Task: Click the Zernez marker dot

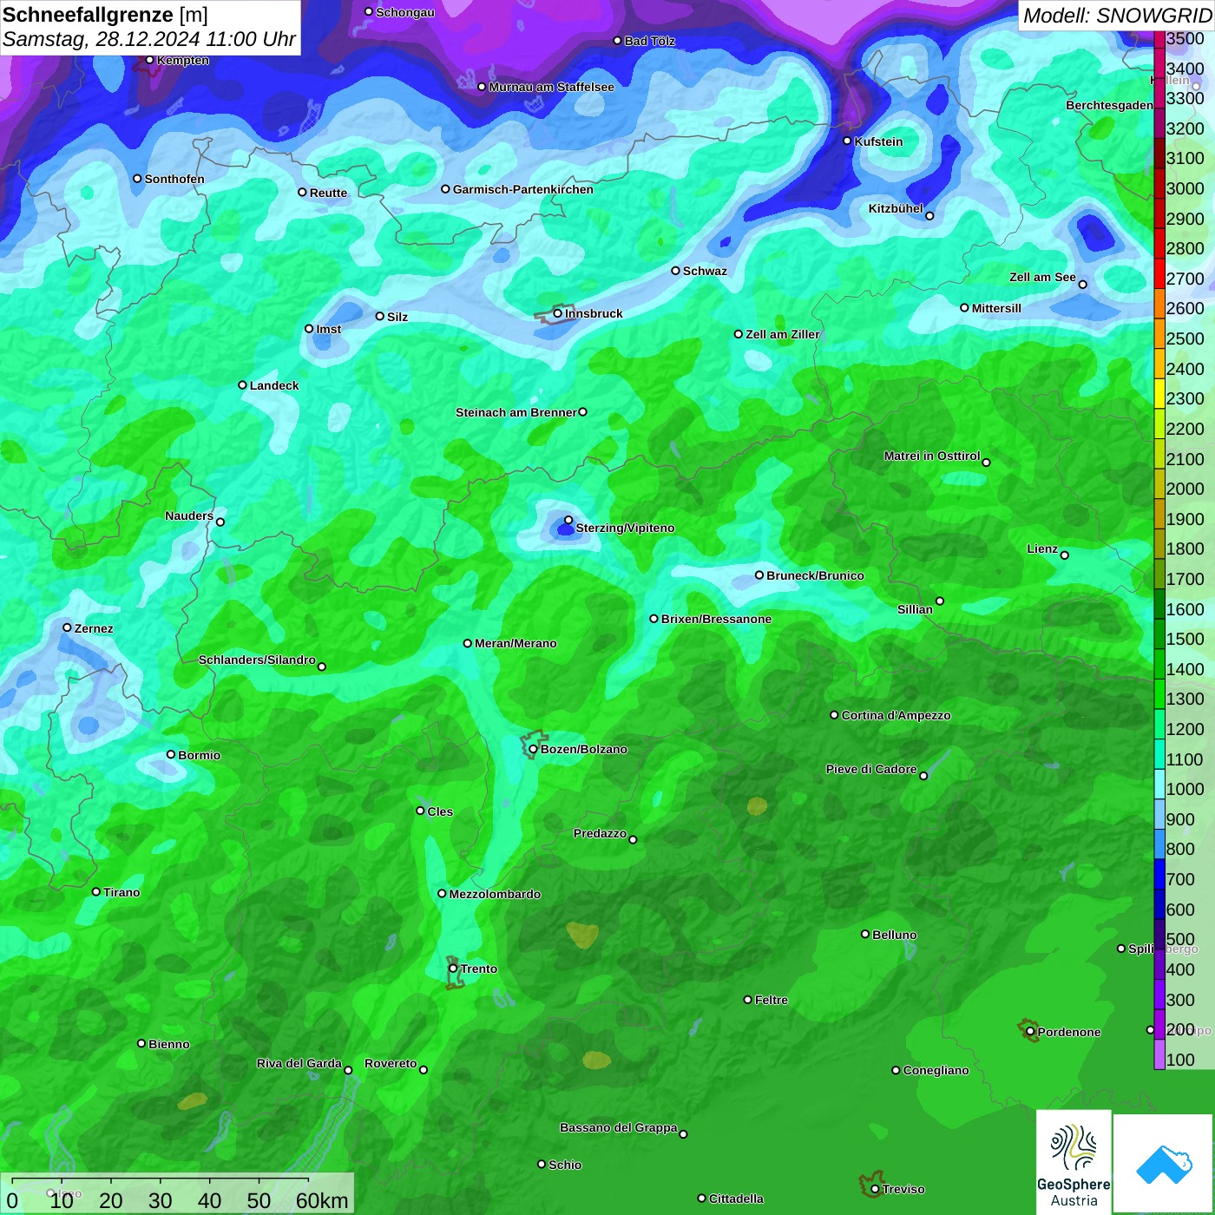Action: [67, 627]
